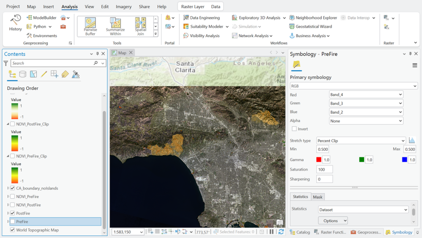The image size is (422, 238).
Task: Open the Primary symbology RGB dropdown
Action: [354, 86]
